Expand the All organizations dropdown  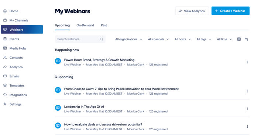[128, 39]
